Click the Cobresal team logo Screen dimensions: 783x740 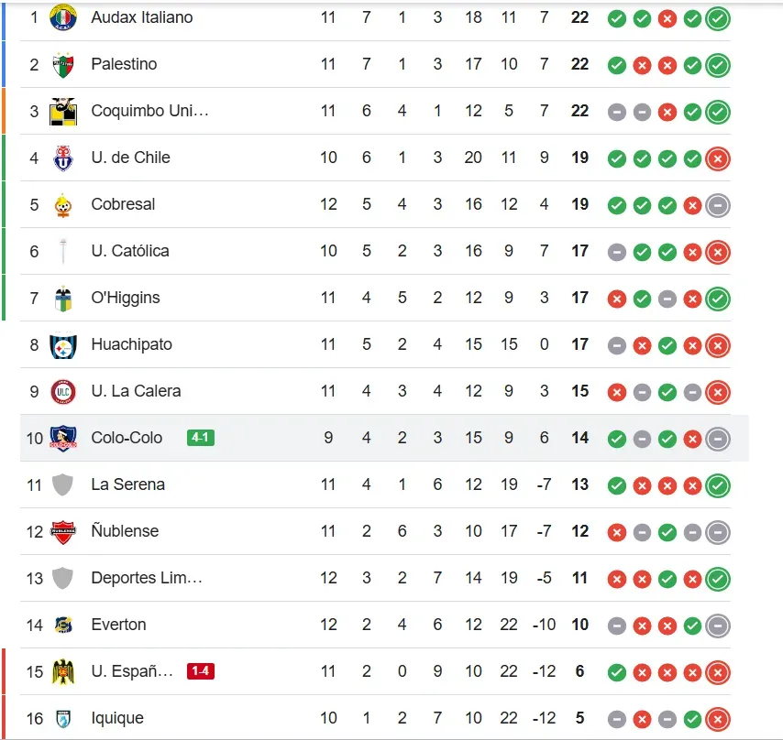pyautogui.click(x=62, y=204)
